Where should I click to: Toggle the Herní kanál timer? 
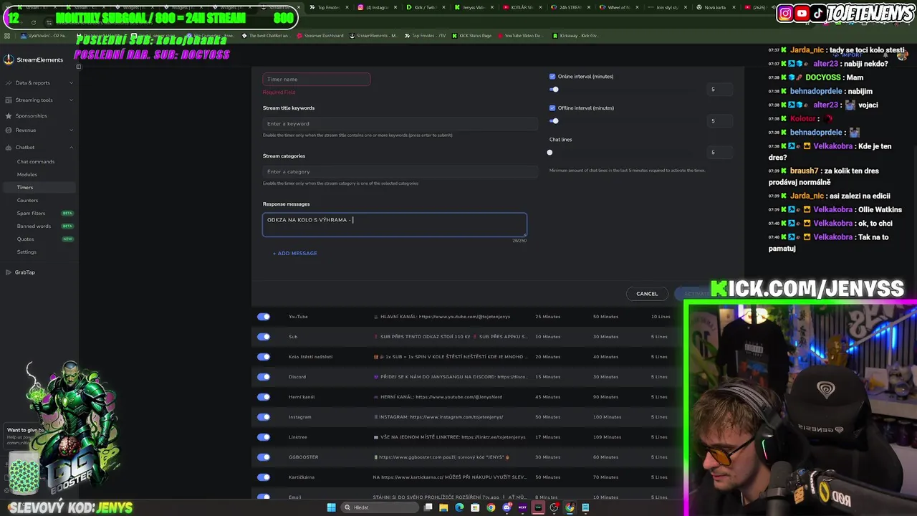coord(264,396)
